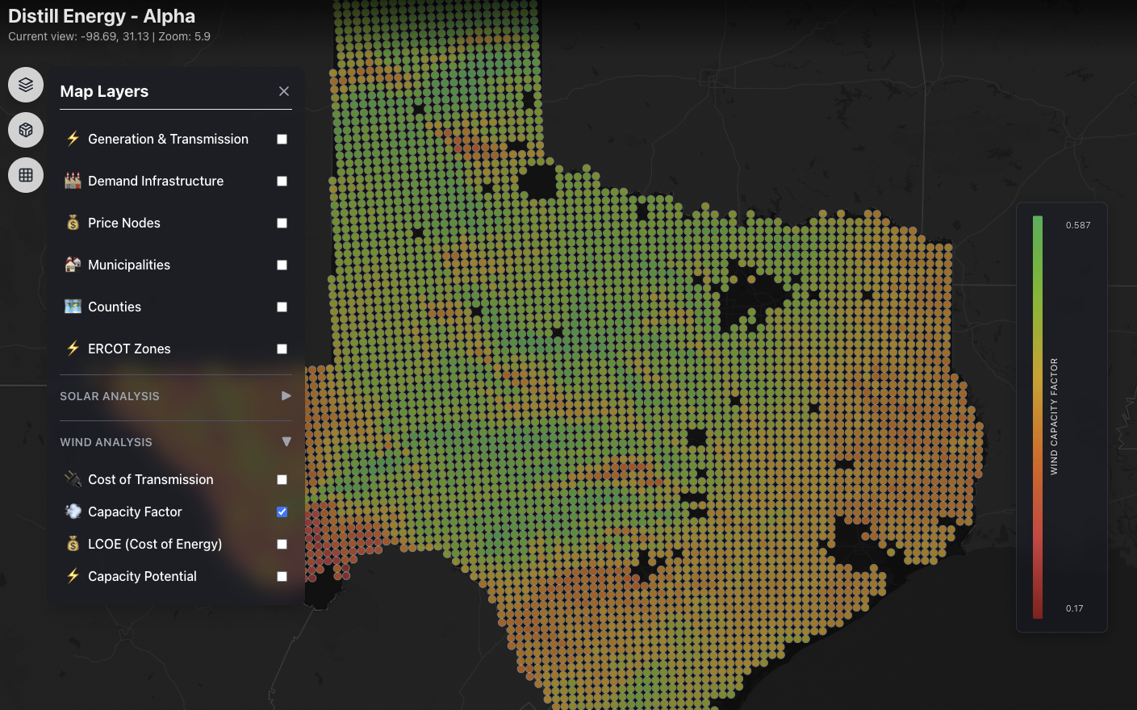The image size is (1137, 710).
Task: Open the grid view sidebar icon
Action: (25, 174)
